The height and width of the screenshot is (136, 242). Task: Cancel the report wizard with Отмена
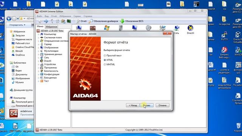(x=162, y=105)
